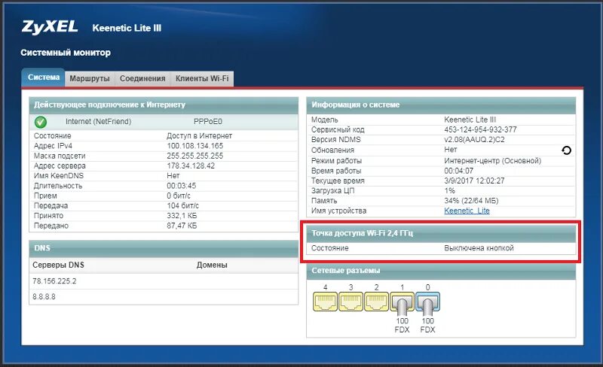Click the Доступ в Интернет status
Viewport: 603px width, 367px height.
(199, 136)
